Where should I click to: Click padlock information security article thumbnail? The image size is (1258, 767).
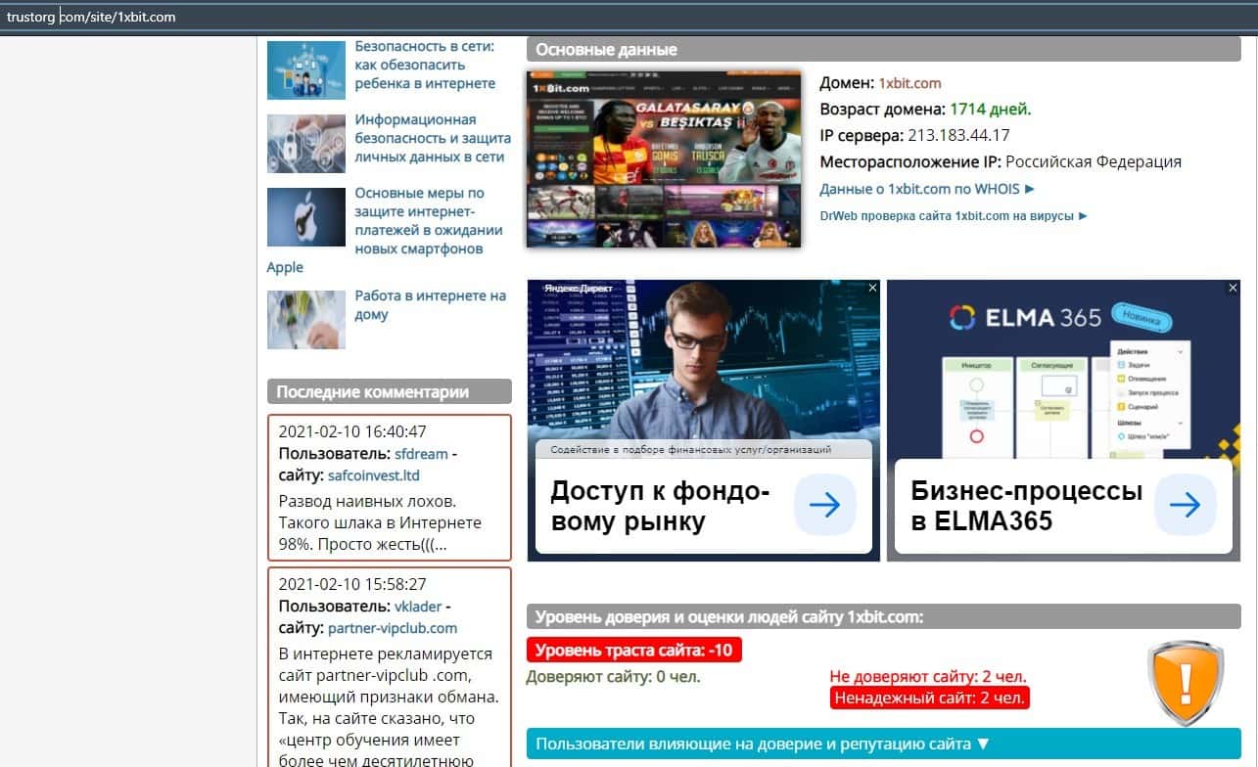coord(306,144)
